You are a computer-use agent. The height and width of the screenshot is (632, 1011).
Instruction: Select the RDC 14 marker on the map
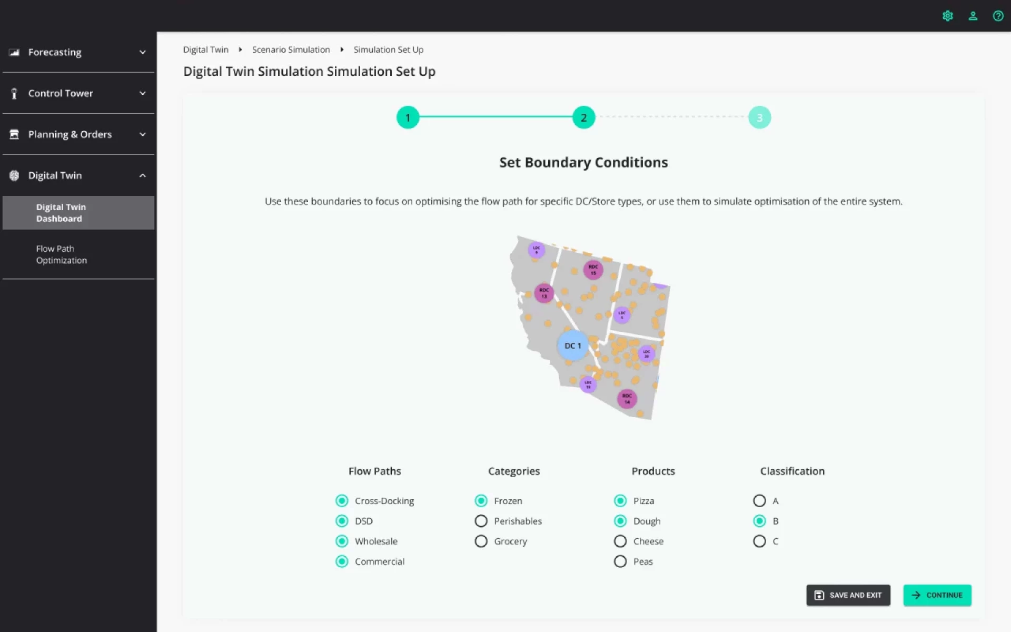pos(627,399)
